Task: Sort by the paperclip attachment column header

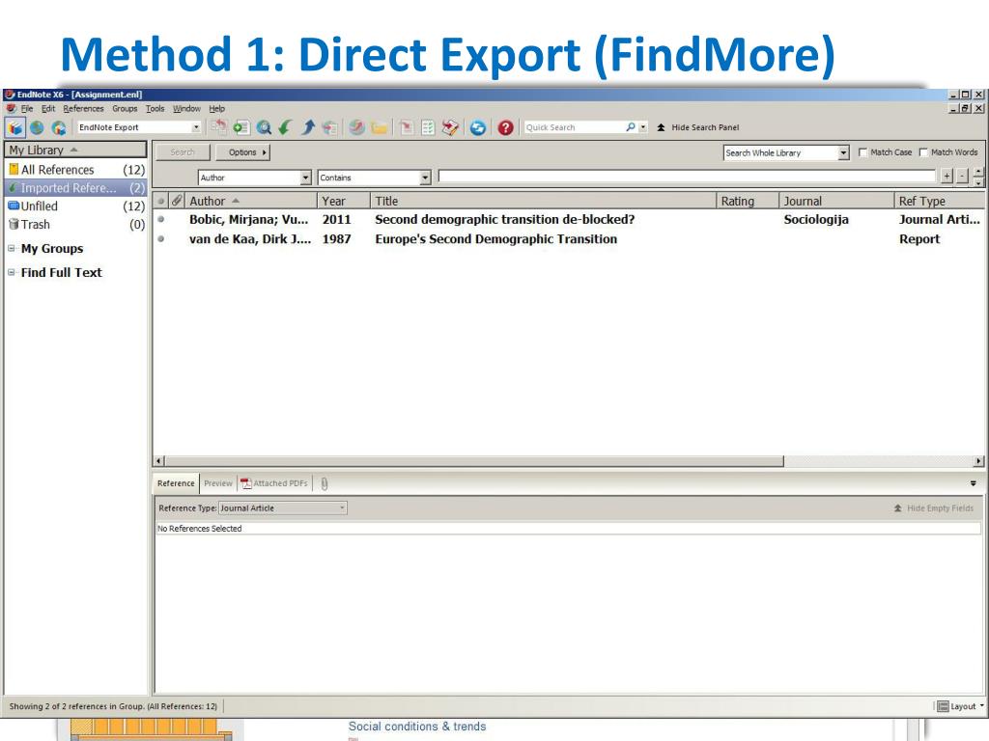Action: tap(178, 201)
